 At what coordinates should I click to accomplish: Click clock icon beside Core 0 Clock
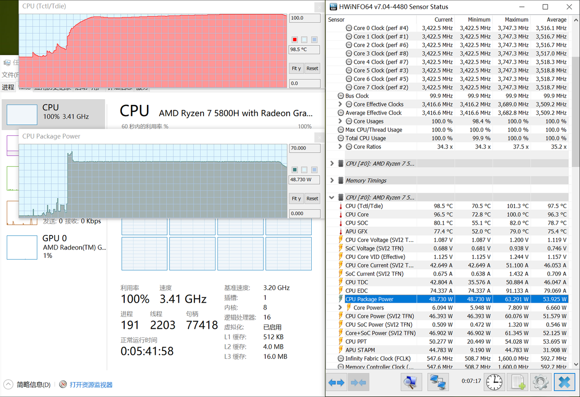[348, 28]
